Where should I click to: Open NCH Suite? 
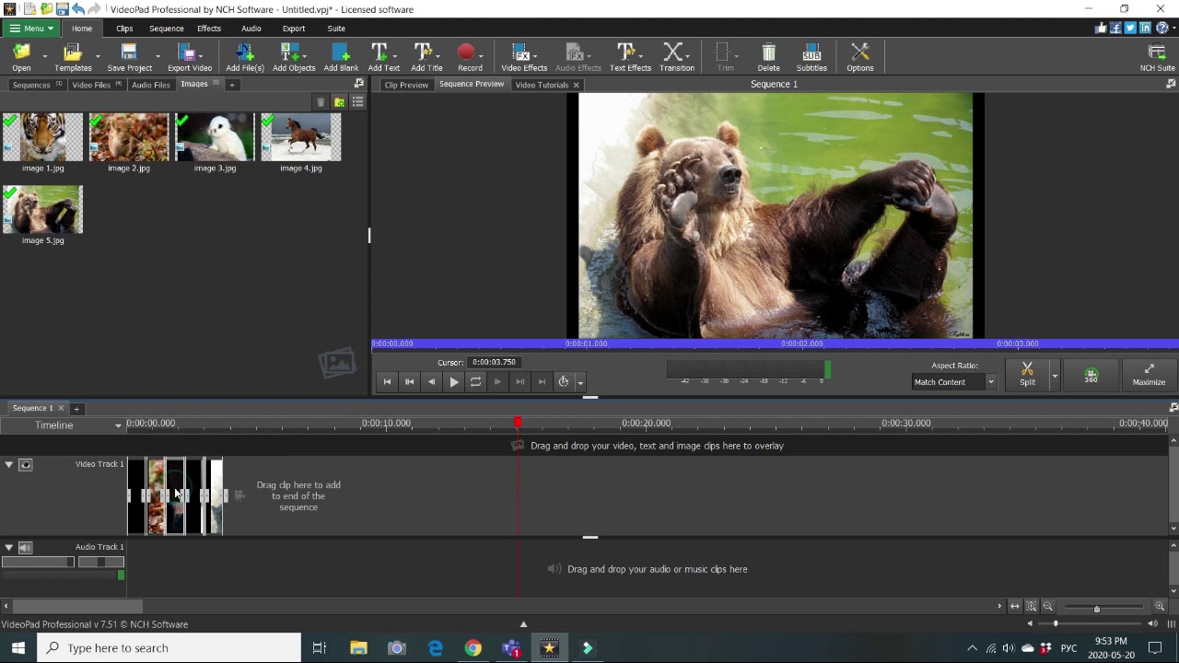click(x=1157, y=57)
